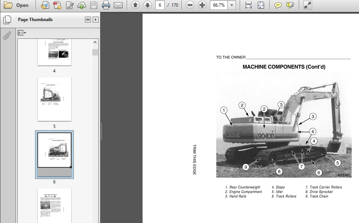Image resolution: width=359 pixels, height=223 pixels.
Task: Switch to read mode with expand icon
Action: [x=308, y=5]
